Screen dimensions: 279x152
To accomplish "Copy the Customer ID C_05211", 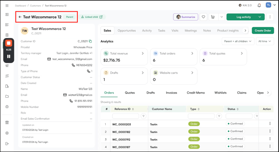I will (90, 41).
